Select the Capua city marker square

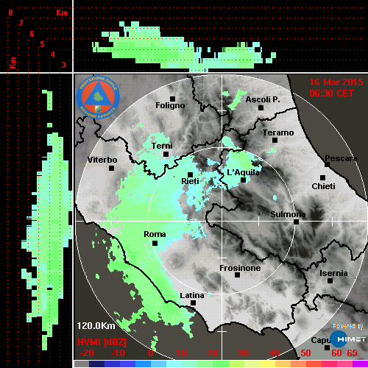(327, 347)
